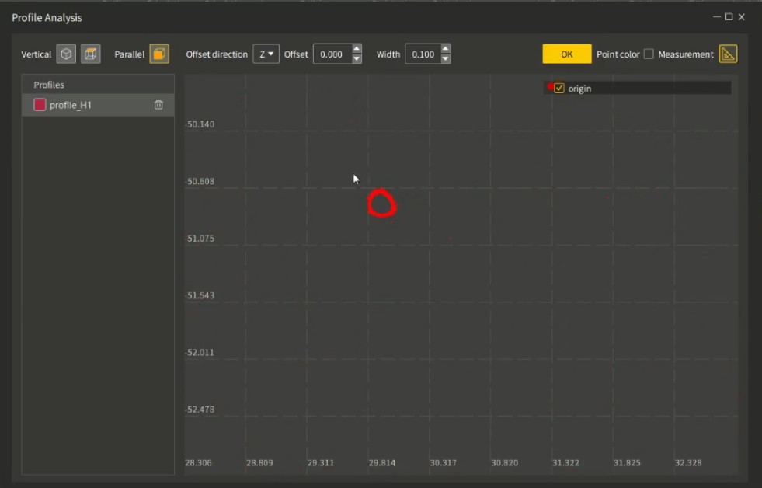762x488 pixels.
Task: Increase the Width value with up arrow
Action: click(446, 49)
